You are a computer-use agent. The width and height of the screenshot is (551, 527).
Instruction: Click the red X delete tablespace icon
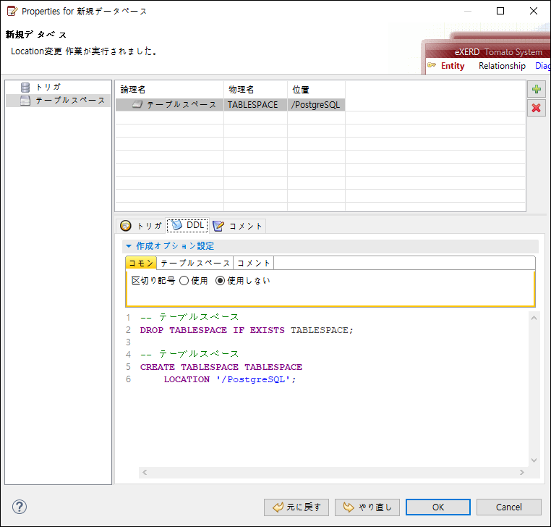click(x=536, y=108)
